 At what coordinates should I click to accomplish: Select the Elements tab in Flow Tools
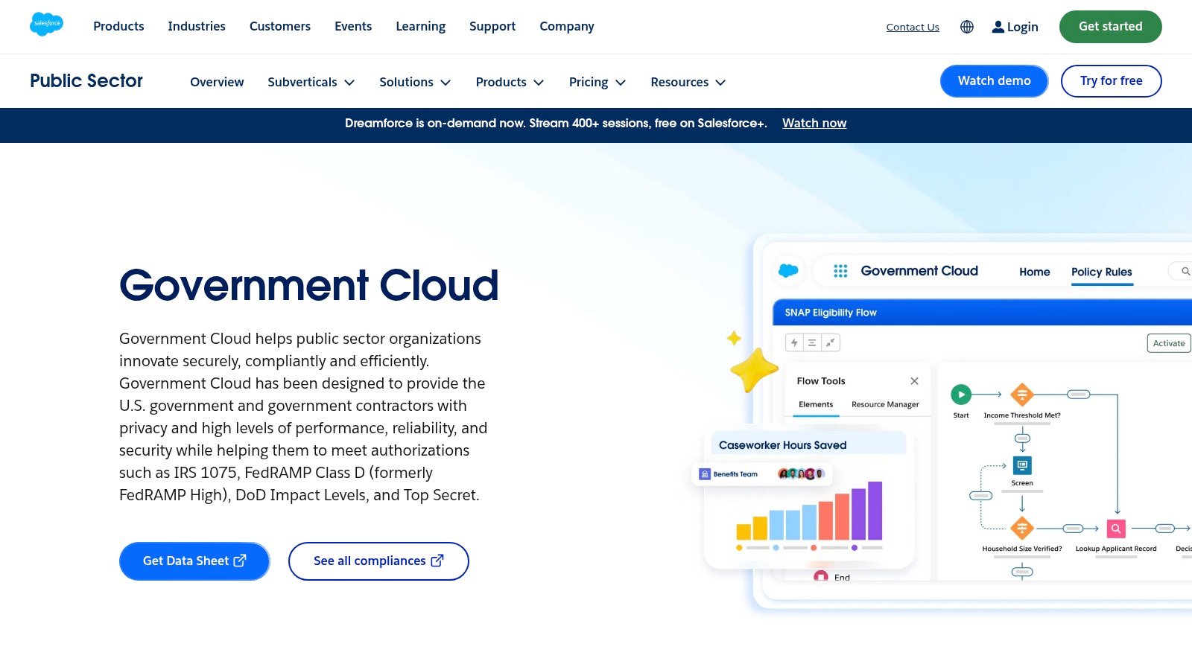point(816,404)
